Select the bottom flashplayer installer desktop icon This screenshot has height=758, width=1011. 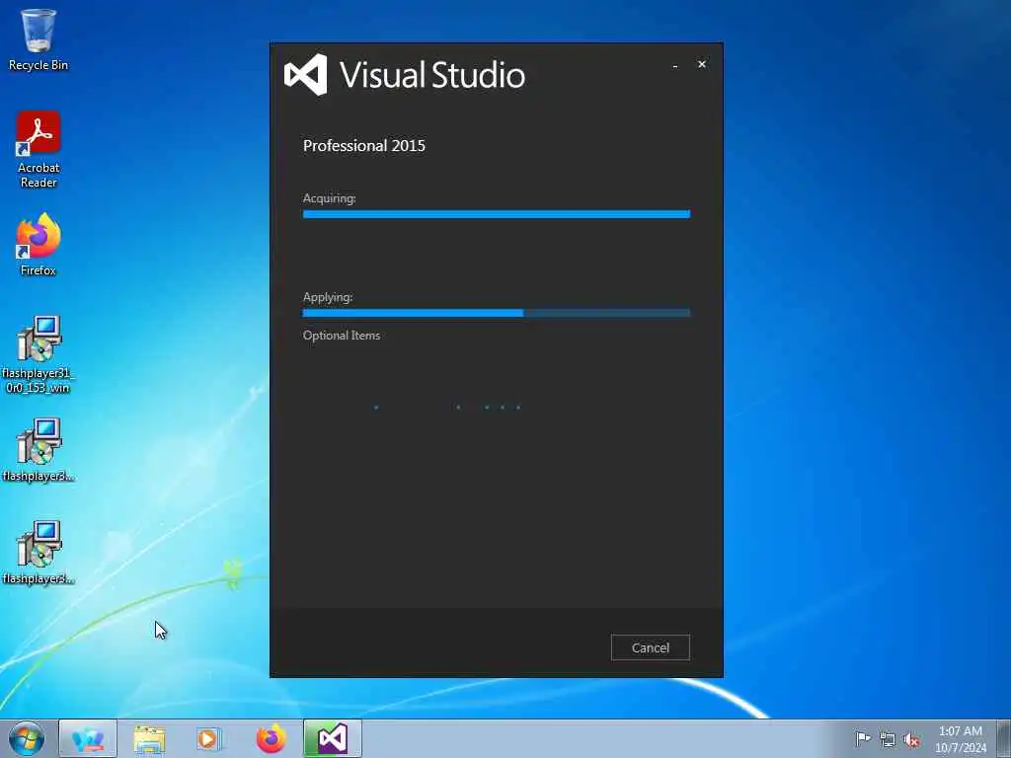[x=39, y=553]
